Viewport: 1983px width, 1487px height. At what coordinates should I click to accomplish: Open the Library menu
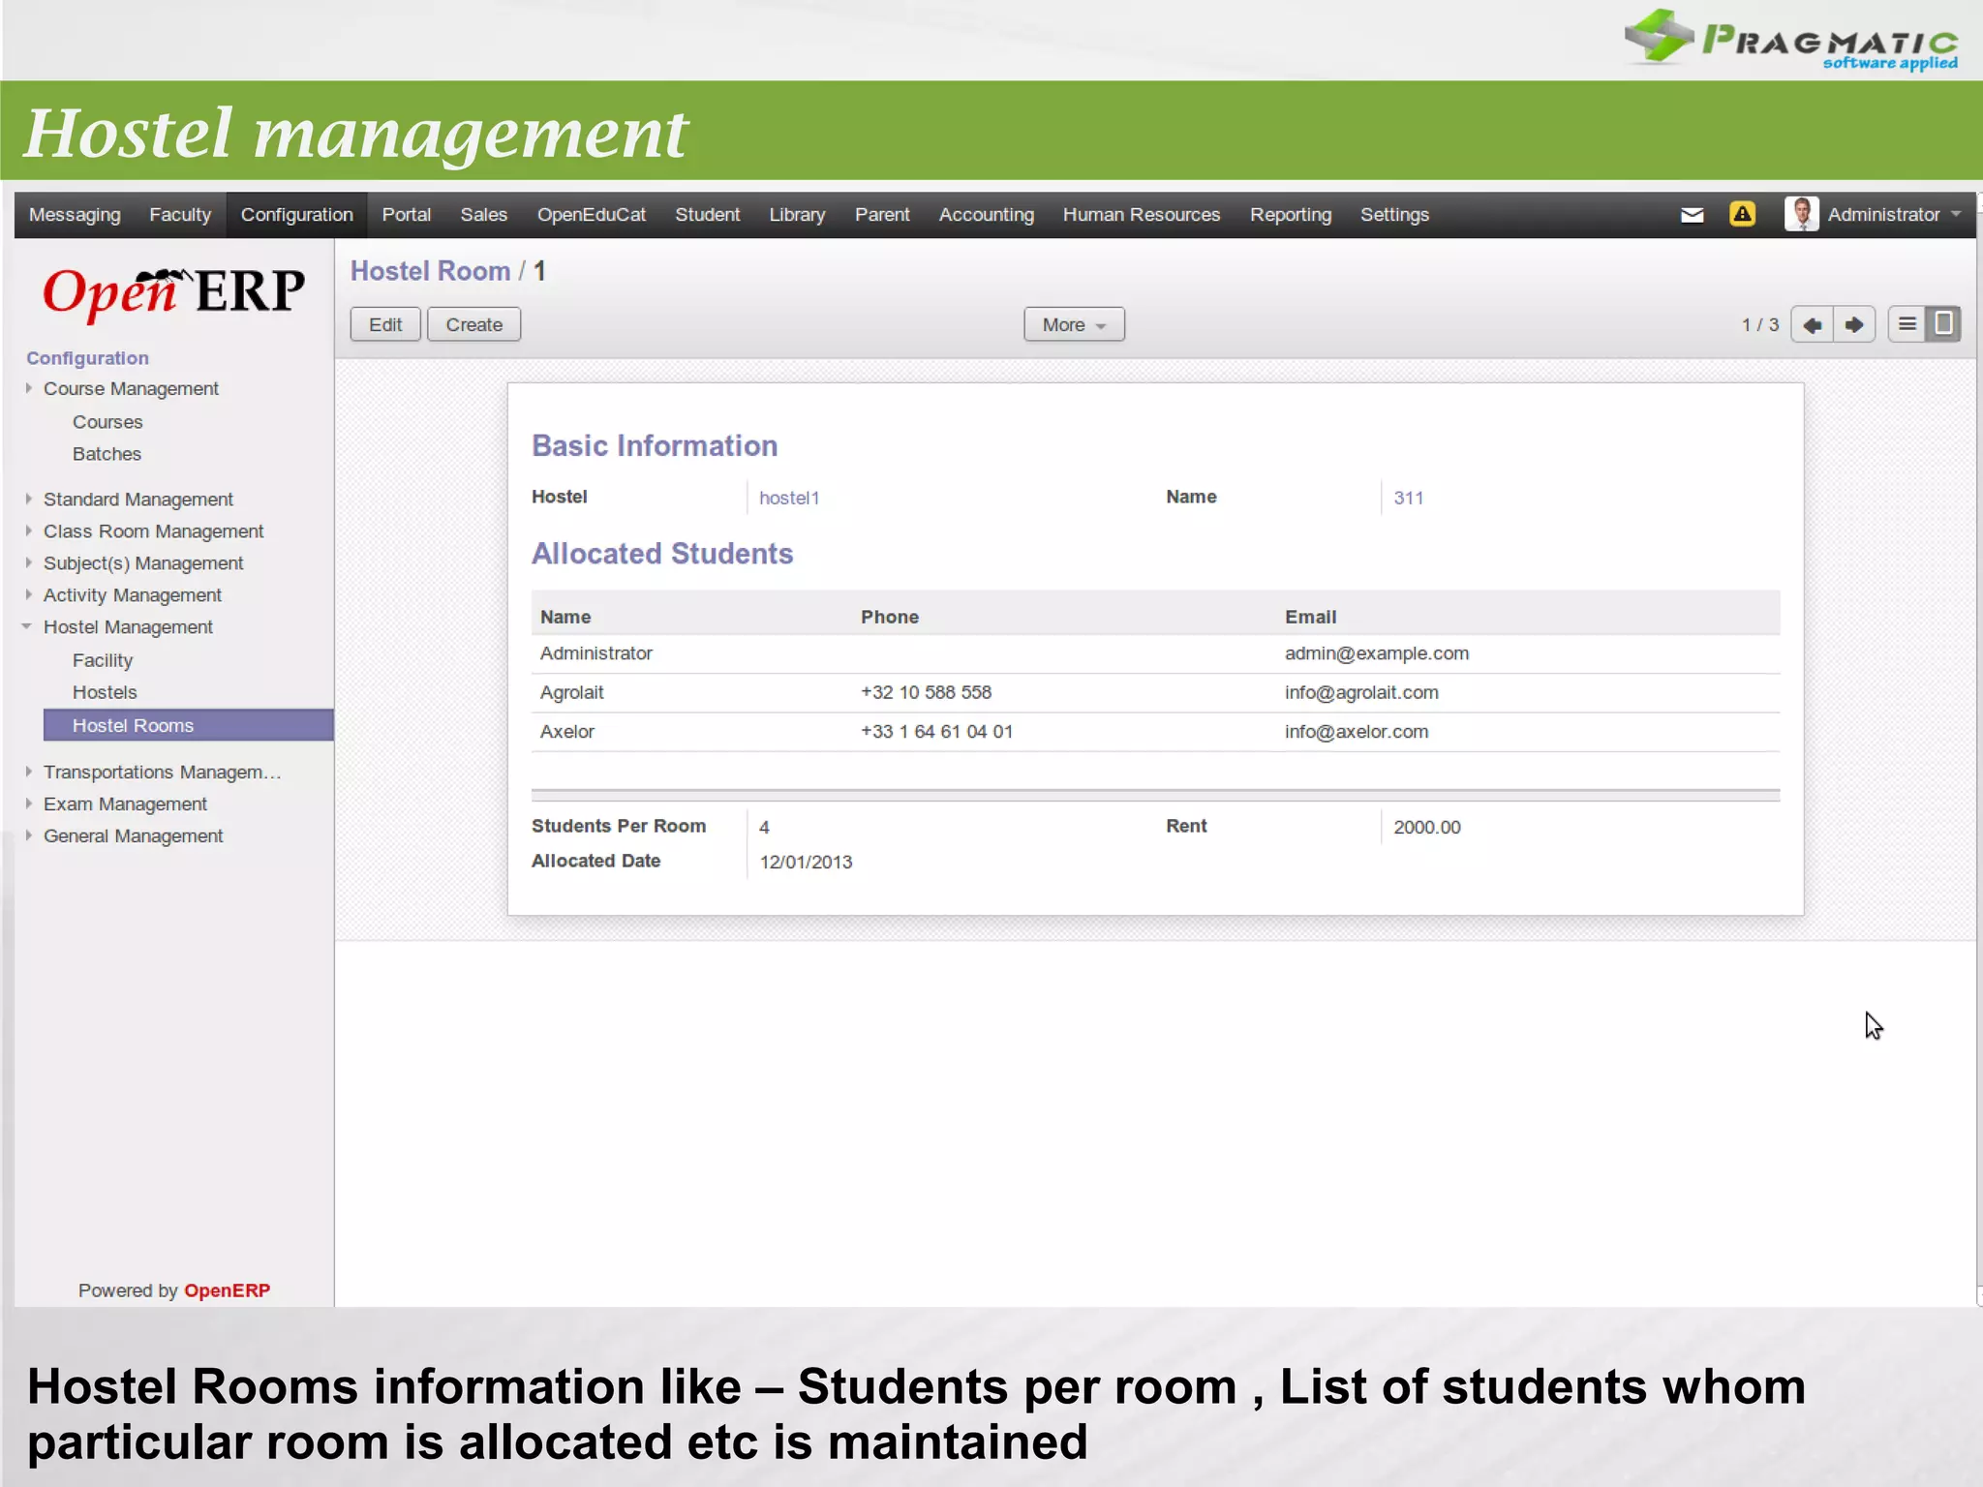click(798, 215)
